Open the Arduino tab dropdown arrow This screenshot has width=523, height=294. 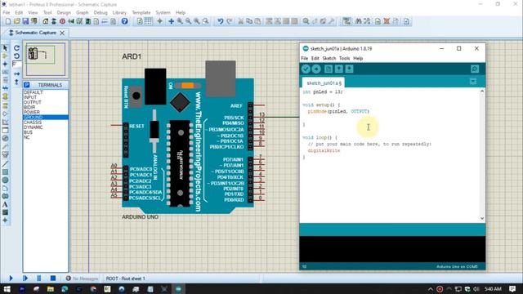473,82
